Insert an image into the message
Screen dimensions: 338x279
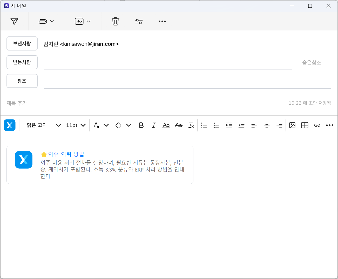coord(292,125)
